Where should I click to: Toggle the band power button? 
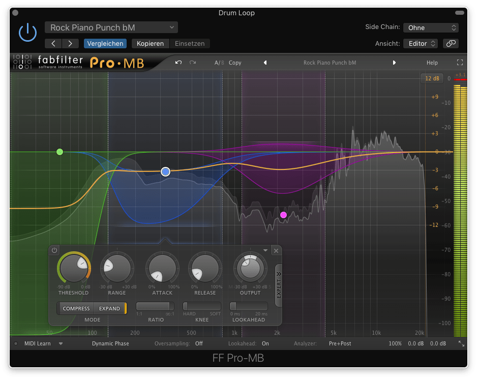54,250
